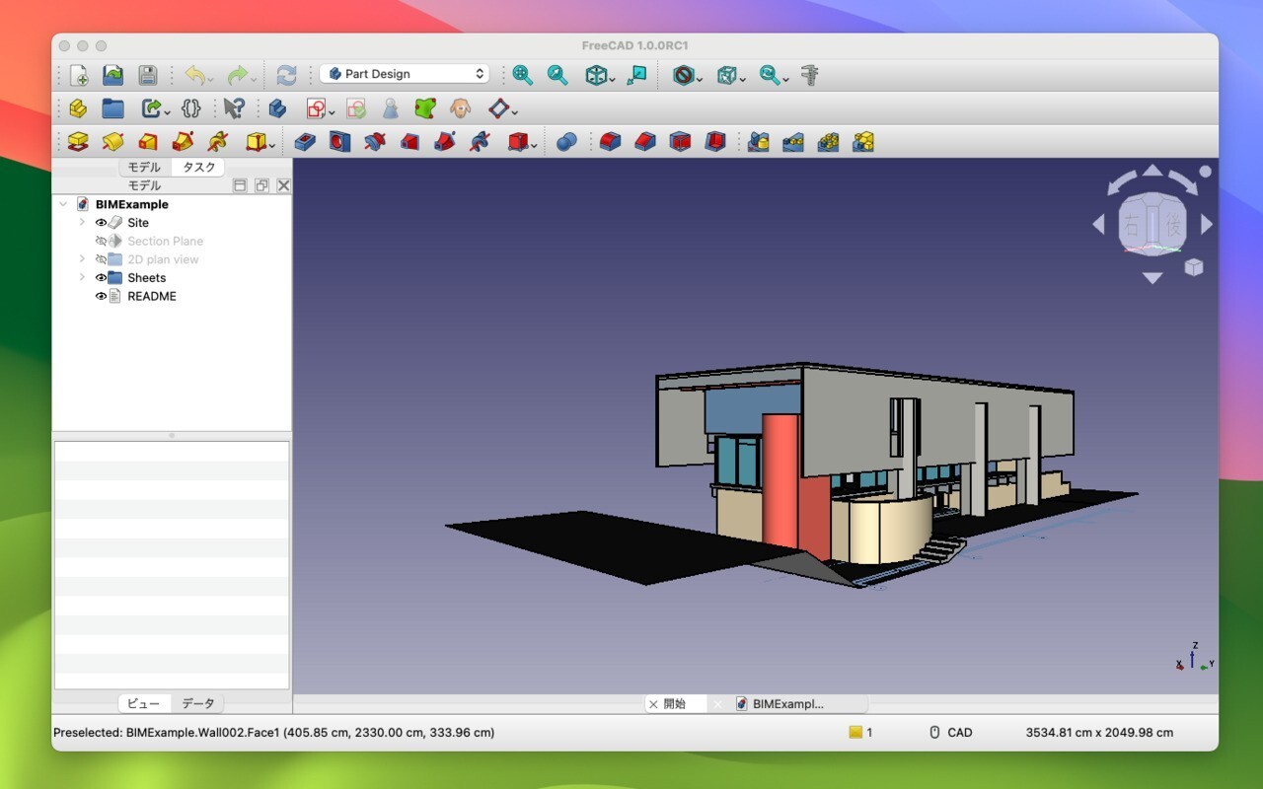Screen dimensions: 1263x789
Task: Open the Part Design workbench selector
Action: (x=405, y=74)
